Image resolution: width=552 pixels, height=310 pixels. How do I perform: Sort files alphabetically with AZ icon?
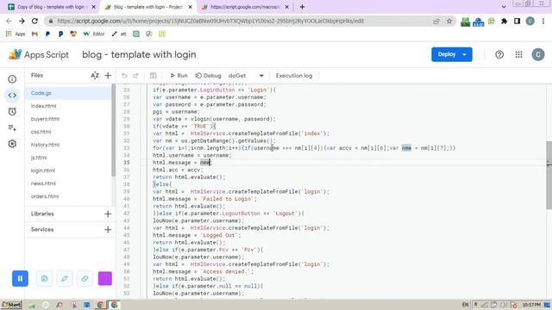tap(95, 76)
